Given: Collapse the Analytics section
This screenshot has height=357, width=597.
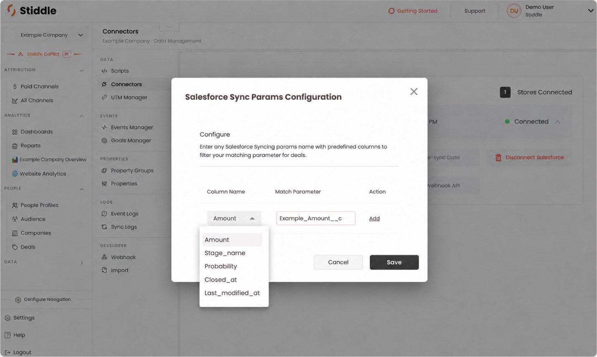Looking at the screenshot, I should [82, 116].
